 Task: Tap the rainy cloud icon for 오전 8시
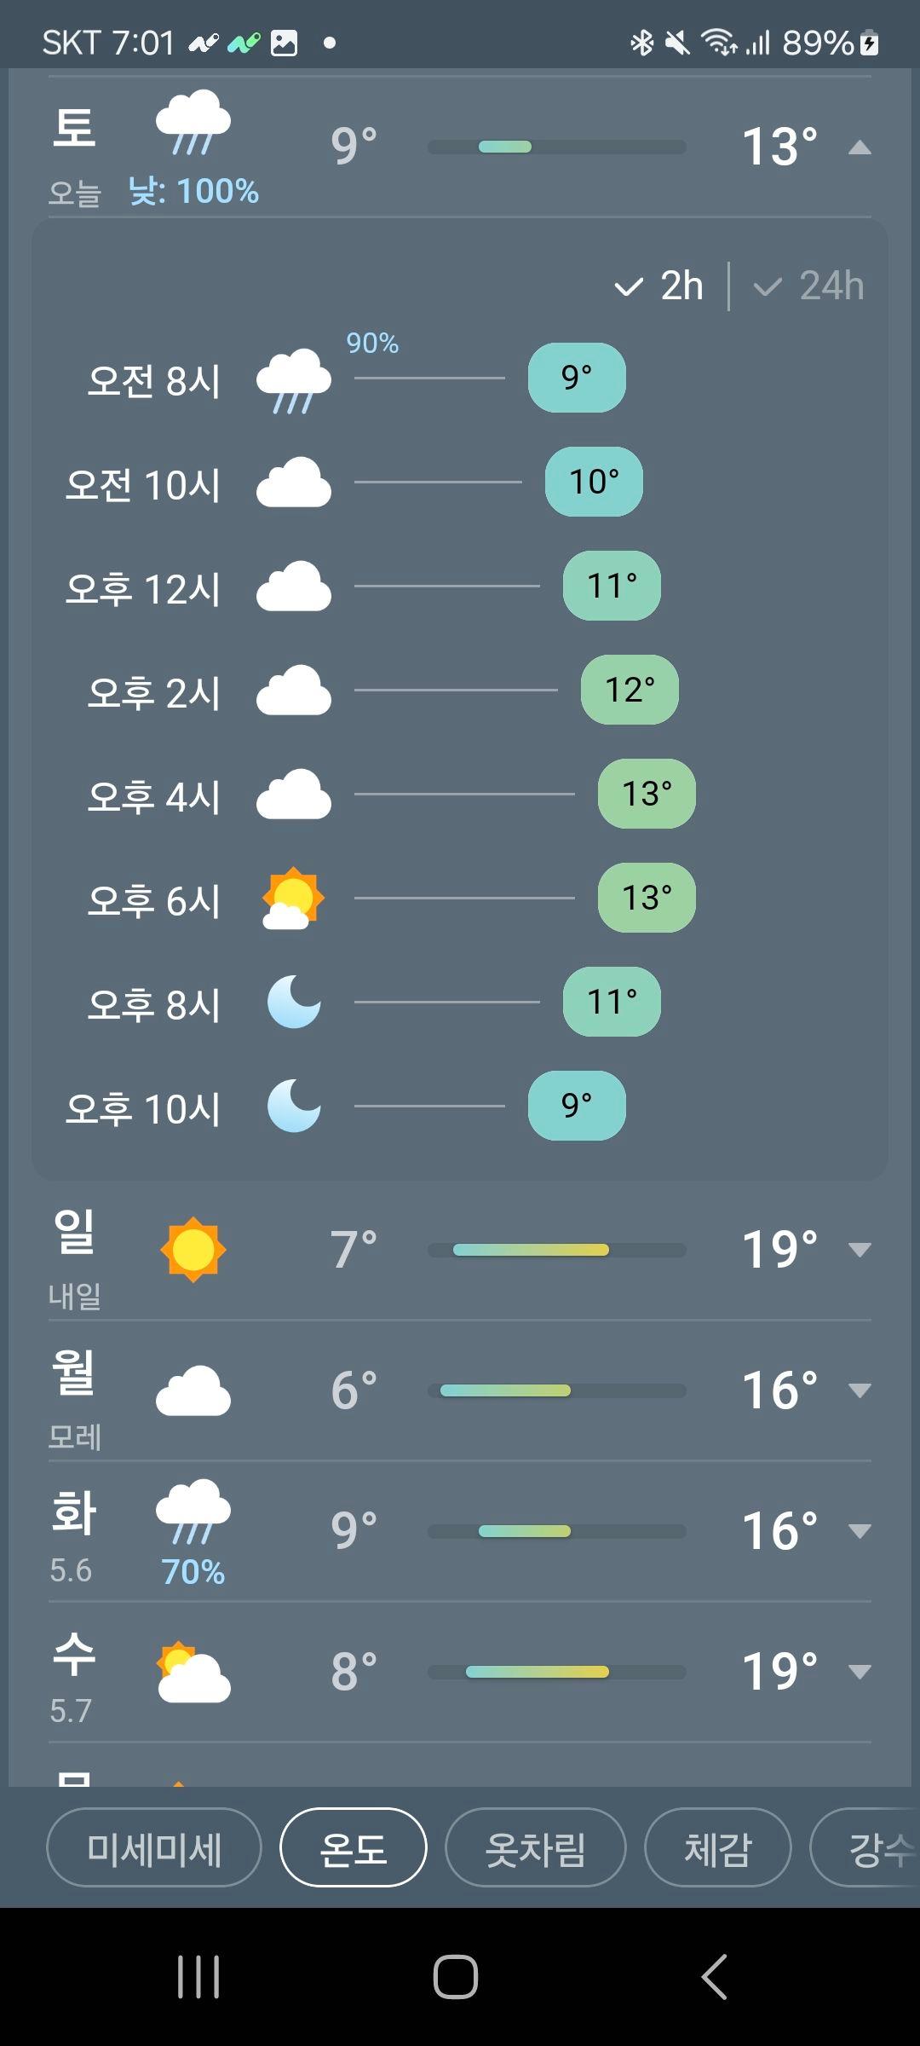[294, 380]
